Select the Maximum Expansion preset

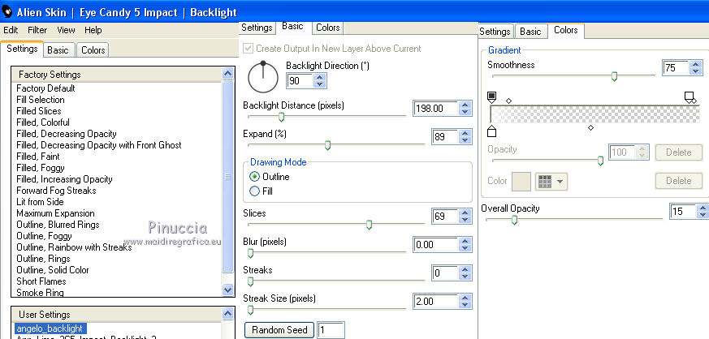(x=55, y=213)
